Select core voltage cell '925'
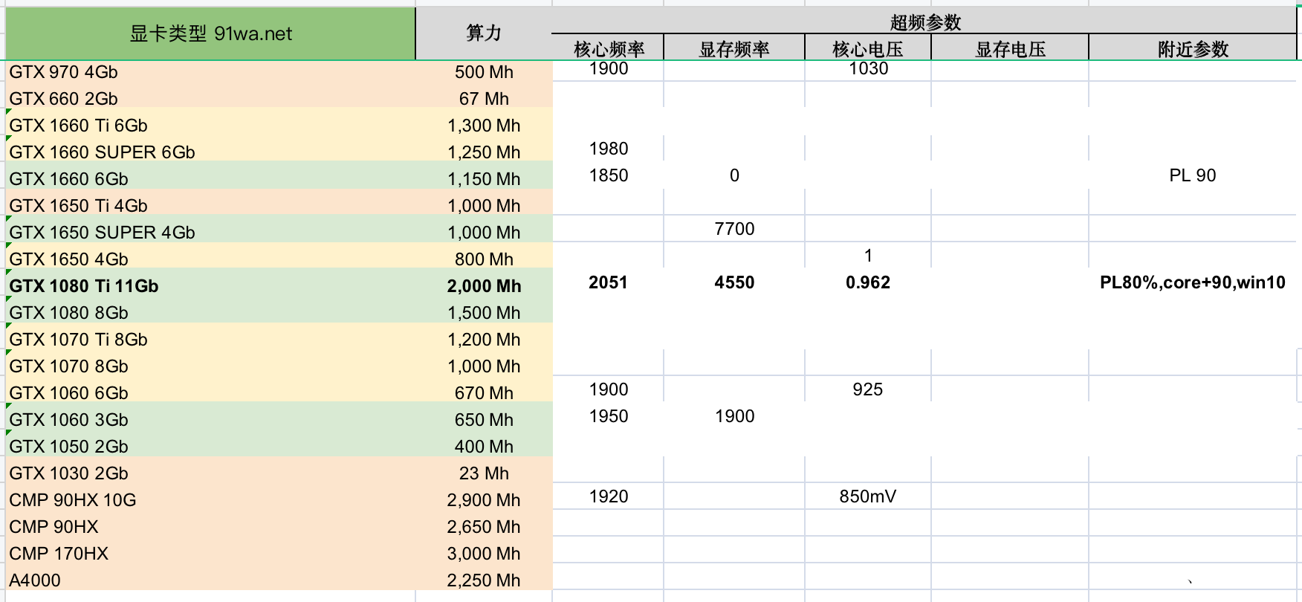Screen dimensions: 1302x602 [x=868, y=389]
